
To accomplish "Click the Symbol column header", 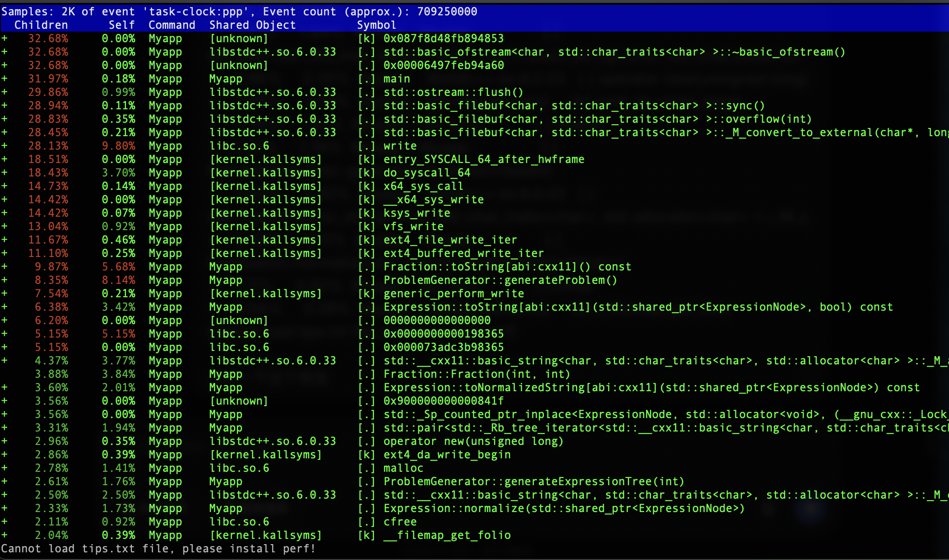I will (376, 25).
